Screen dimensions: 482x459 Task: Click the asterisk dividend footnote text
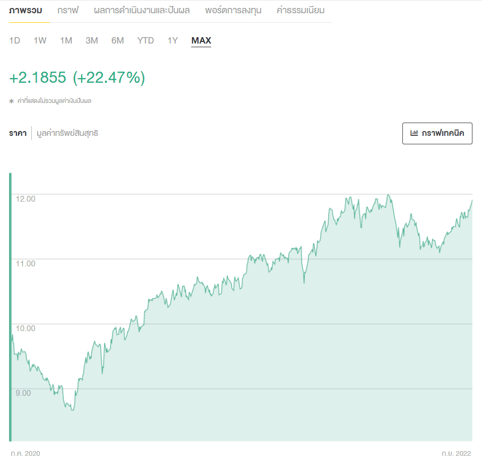click(50, 101)
